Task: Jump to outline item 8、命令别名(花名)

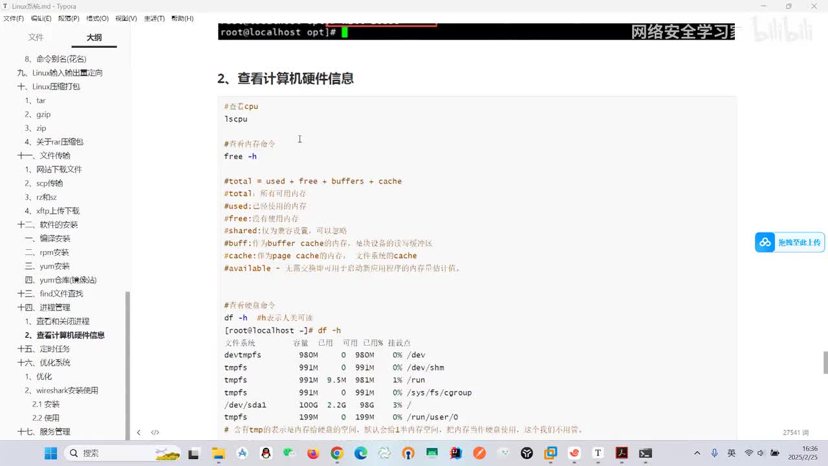Action: point(56,59)
